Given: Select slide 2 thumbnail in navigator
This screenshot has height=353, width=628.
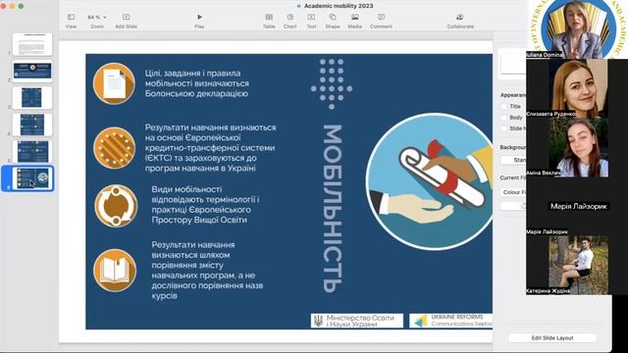Looking at the screenshot, I should pos(32,72).
